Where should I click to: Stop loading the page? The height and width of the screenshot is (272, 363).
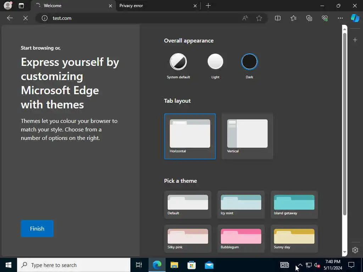click(26, 18)
